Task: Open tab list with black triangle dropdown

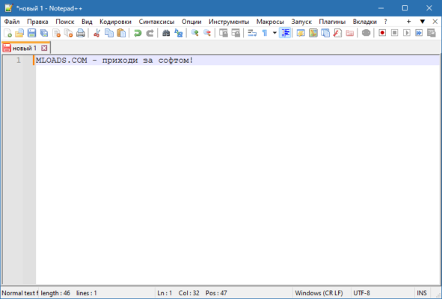Action: pos(423,22)
